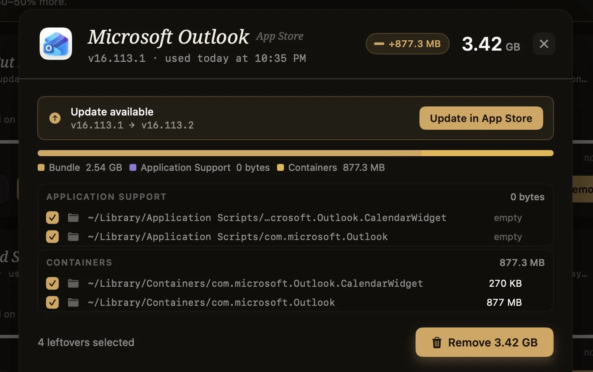Click folder icon of Application Scripts/com.microsoft.Outlook row
593x372 pixels.
[73, 237]
